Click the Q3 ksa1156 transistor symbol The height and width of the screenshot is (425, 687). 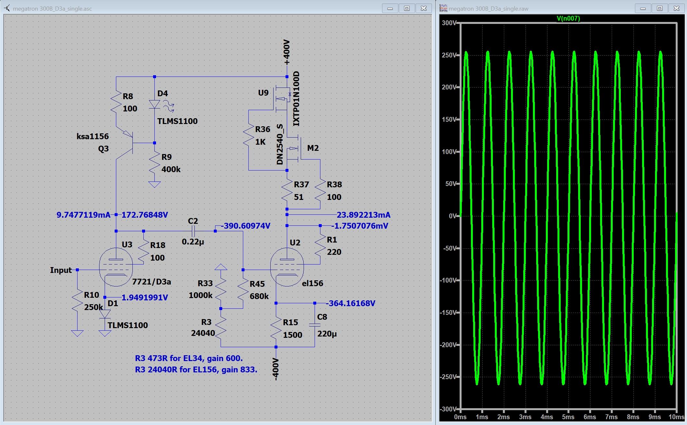pyautogui.click(x=129, y=143)
